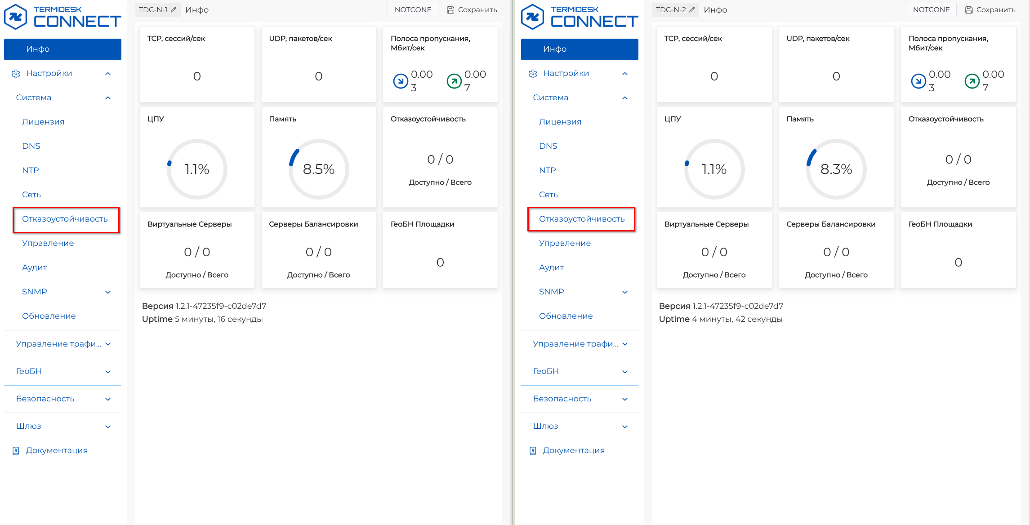
Task: Click the pencil edit icon next to TDC-N-1
Action: [174, 10]
